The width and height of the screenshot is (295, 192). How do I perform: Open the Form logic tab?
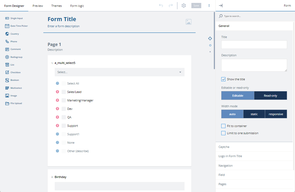tap(77, 6)
